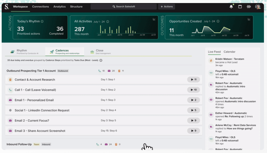
Task: Click the Outbound tag
Action: point(63,71)
